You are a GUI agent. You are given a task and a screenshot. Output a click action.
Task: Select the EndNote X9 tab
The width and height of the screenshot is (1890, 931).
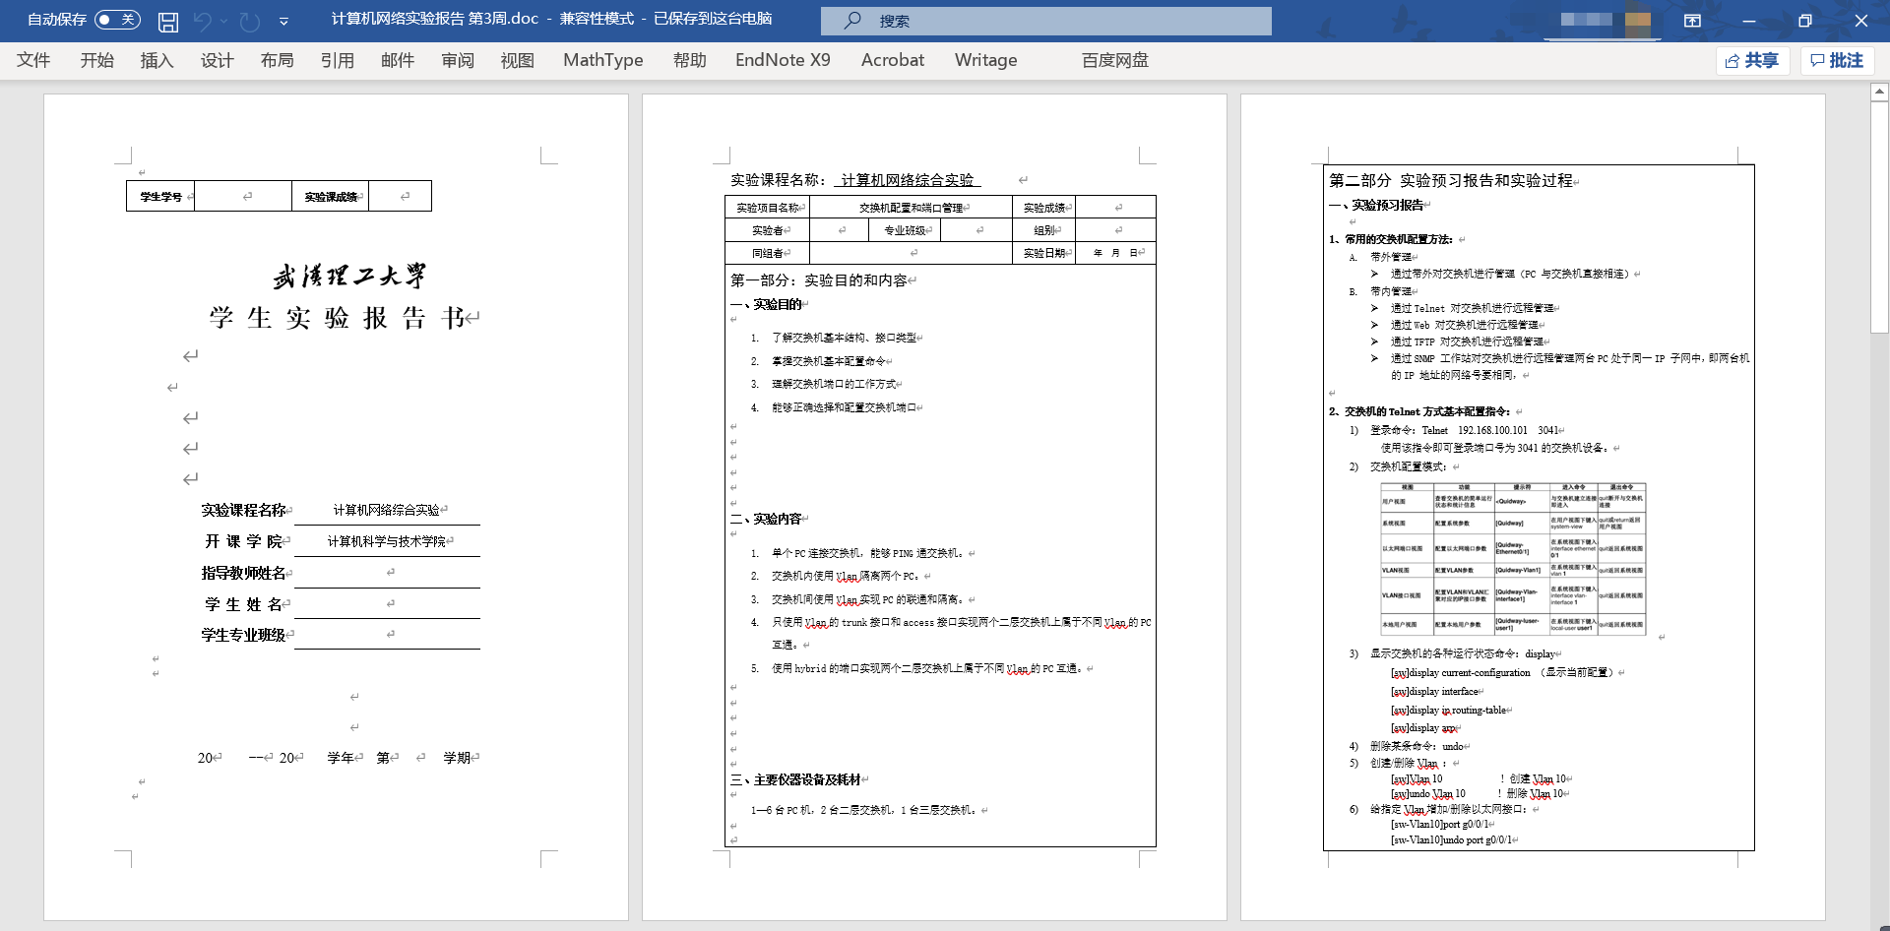[x=783, y=60]
